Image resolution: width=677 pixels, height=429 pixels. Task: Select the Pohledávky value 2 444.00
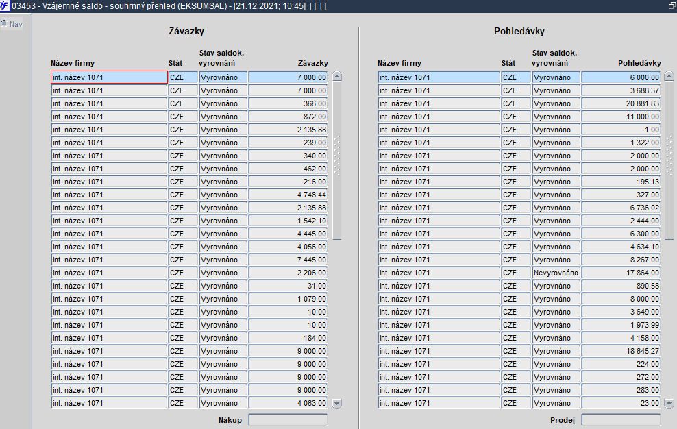(621, 221)
